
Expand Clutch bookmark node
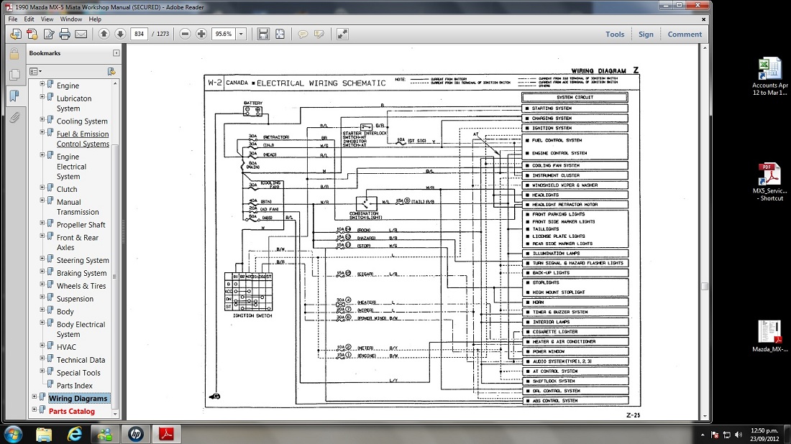pos(42,188)
